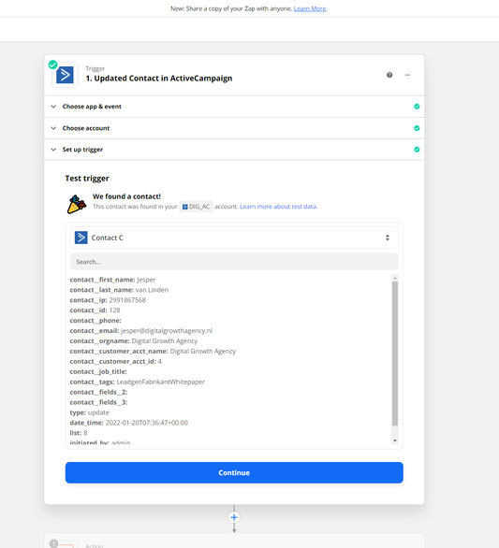Expand the Choose app & event section
Image resolution: width=499 pixels, height=548 pixels.
(234, 107)
